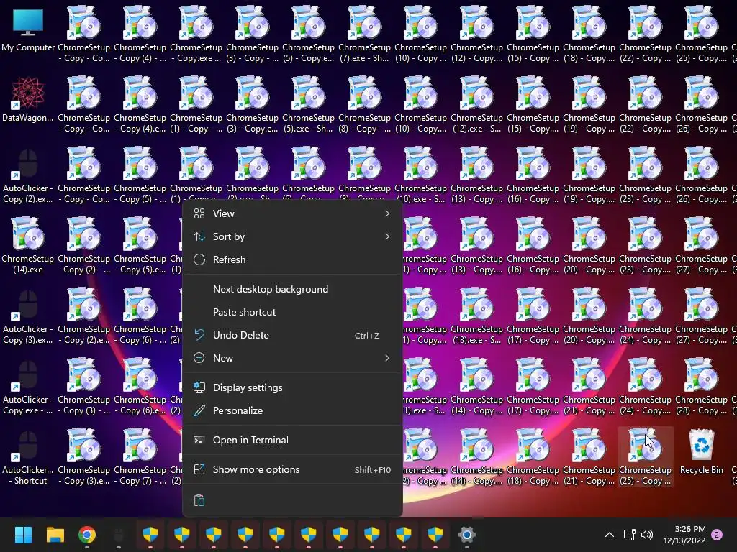The height and width of the screenshot is (552, 737).
Task: Choose Undo Delete in the context menu
Action: 292,335
